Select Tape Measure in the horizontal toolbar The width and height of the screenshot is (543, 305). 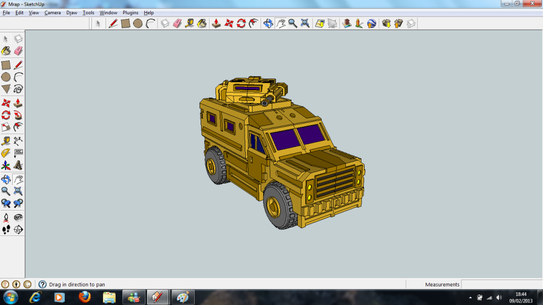[189, 23]
